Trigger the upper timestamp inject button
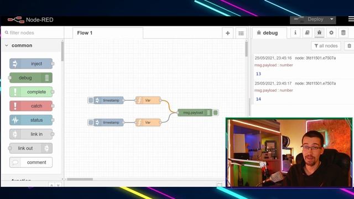This screenshot has width=354, height=199. click(91, 100)
